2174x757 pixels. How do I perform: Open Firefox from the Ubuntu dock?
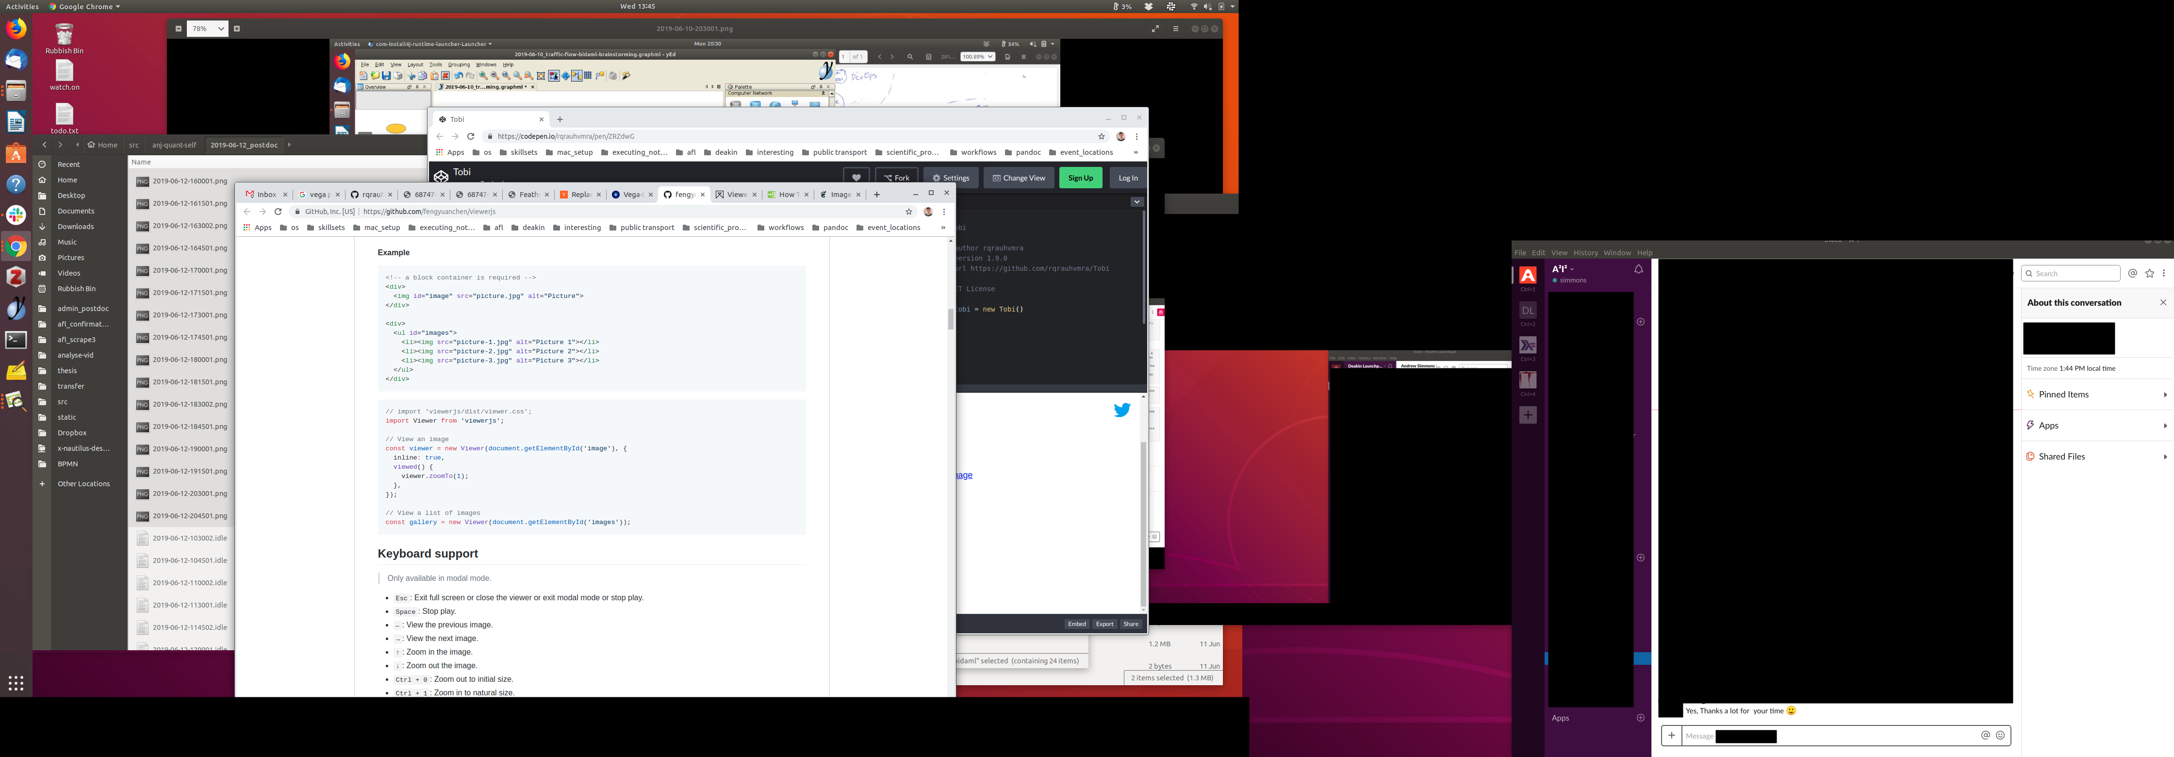pos(16,30)
